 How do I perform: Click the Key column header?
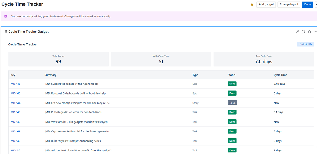point(13,75)
